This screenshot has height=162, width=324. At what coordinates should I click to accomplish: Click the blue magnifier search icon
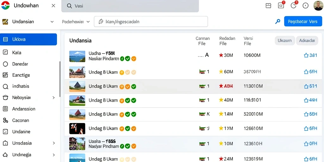(x=278, y=21)
